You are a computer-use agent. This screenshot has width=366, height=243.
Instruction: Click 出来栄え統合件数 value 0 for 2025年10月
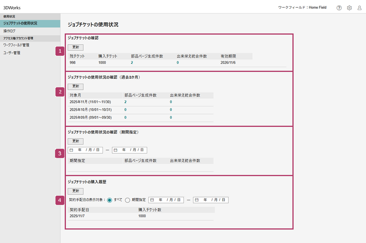(171, 110)
